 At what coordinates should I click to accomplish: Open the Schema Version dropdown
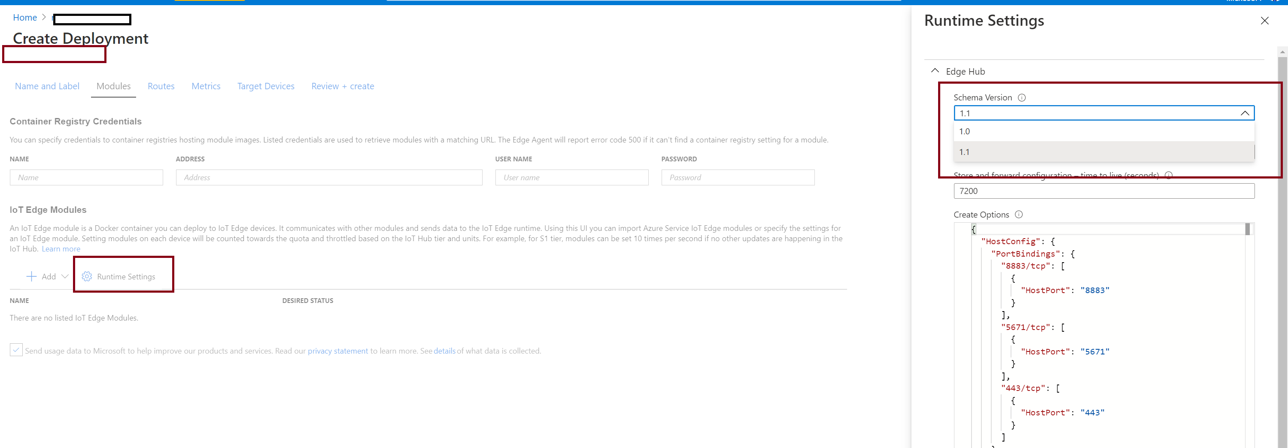pyautogui.click(x=1104, y=113)
